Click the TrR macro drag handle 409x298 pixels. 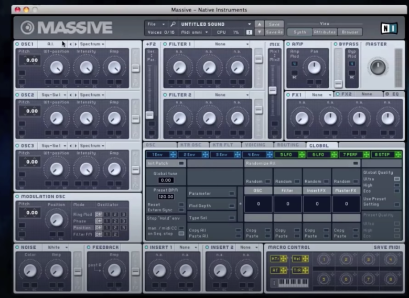(305, 270)
